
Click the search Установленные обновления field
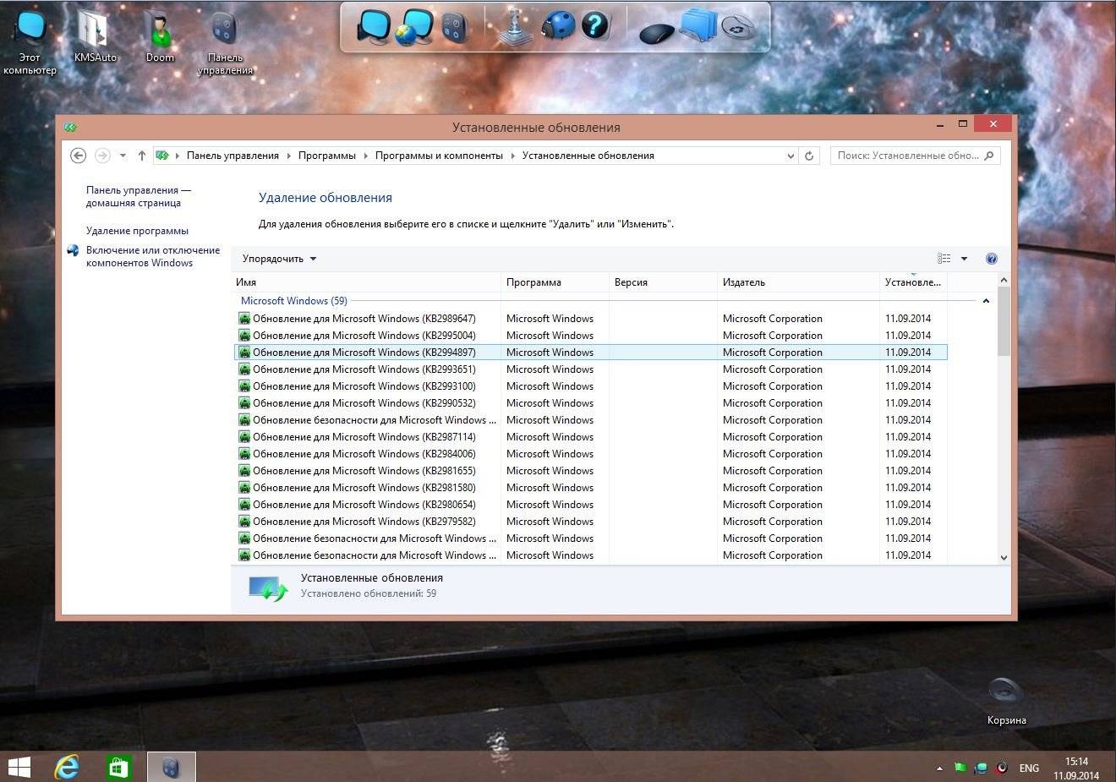click(x=908, y=156)
